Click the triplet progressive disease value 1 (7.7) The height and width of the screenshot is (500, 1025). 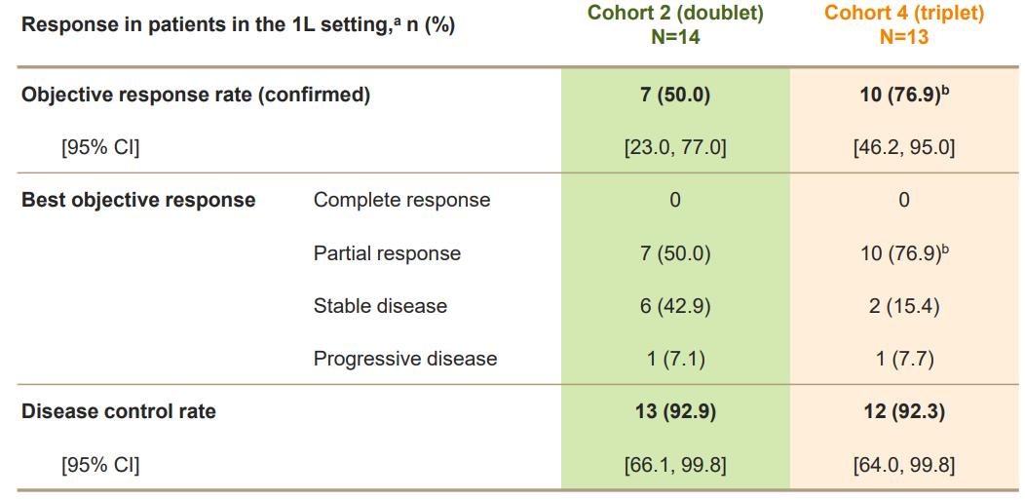click(x=904, y=360)
